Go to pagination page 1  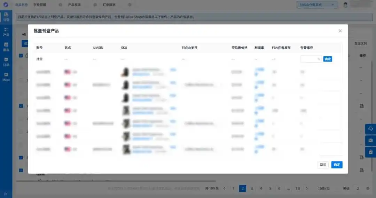[x=233, y=188]
